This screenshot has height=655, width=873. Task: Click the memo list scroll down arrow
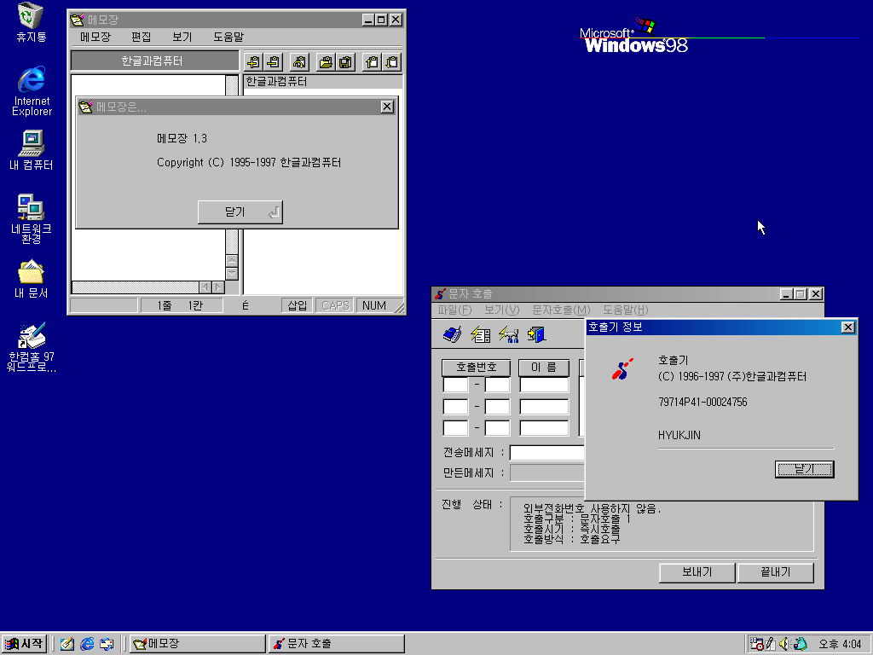(232, 274)
